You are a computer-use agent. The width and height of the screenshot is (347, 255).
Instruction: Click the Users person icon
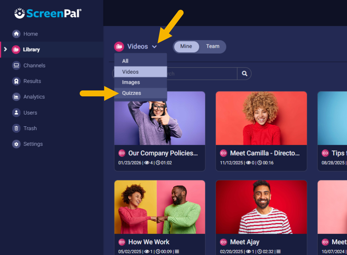point(16,113)
